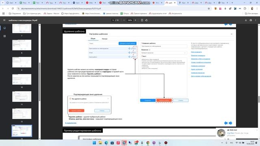
Task: Zoom out the PDF with minus icon
Action: tap(124, 20)
